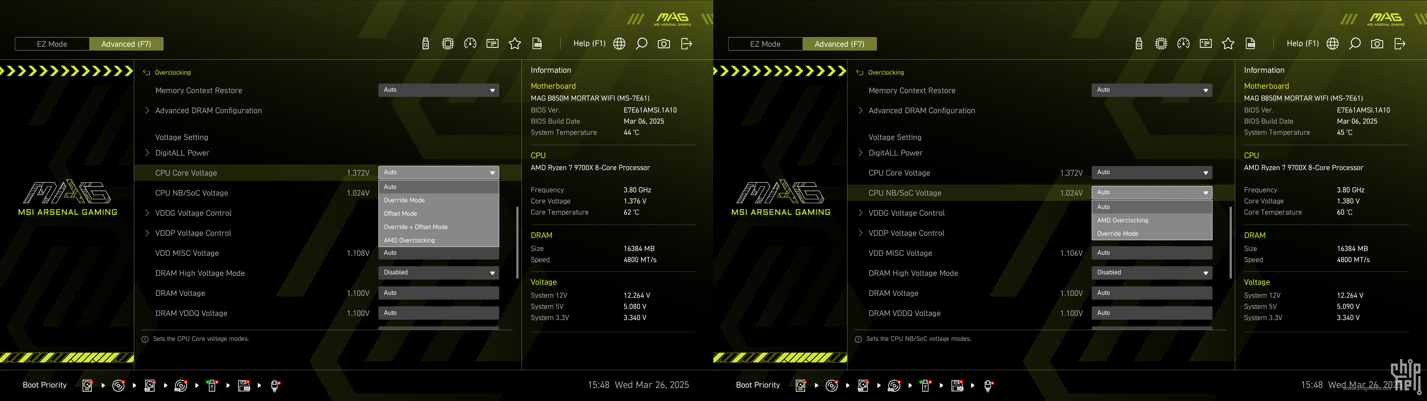This screenshot has height=401, width=1427.
Task: Open Favorites star in right BIOS toolbar
Action: [1228, 44]
